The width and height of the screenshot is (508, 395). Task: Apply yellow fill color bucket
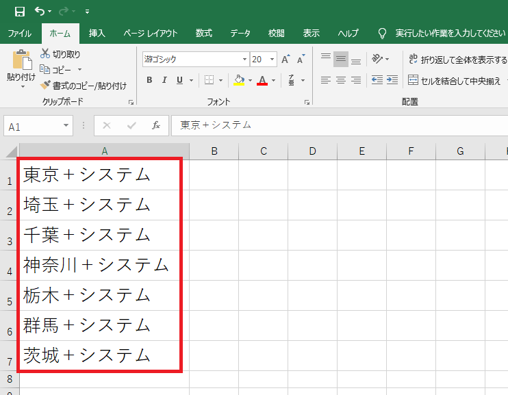(x=239, y=80)
